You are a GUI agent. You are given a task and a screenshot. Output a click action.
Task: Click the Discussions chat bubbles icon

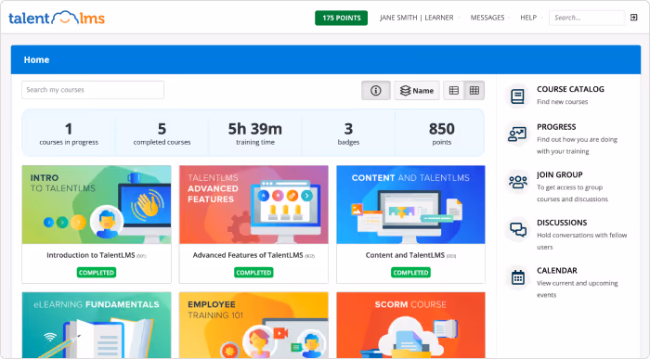coord(517,229)
